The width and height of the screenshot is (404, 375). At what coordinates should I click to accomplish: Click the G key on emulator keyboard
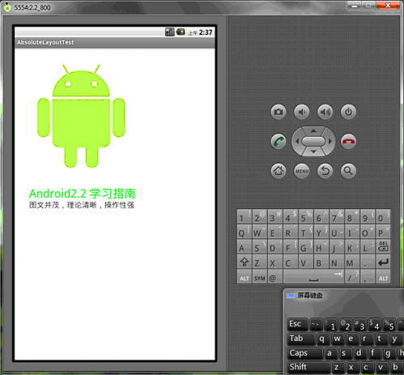click(306, 246)
